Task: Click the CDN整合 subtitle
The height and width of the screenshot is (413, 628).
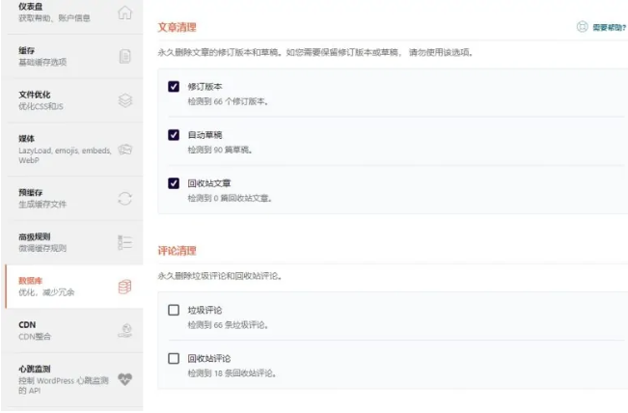Action: 35,337
